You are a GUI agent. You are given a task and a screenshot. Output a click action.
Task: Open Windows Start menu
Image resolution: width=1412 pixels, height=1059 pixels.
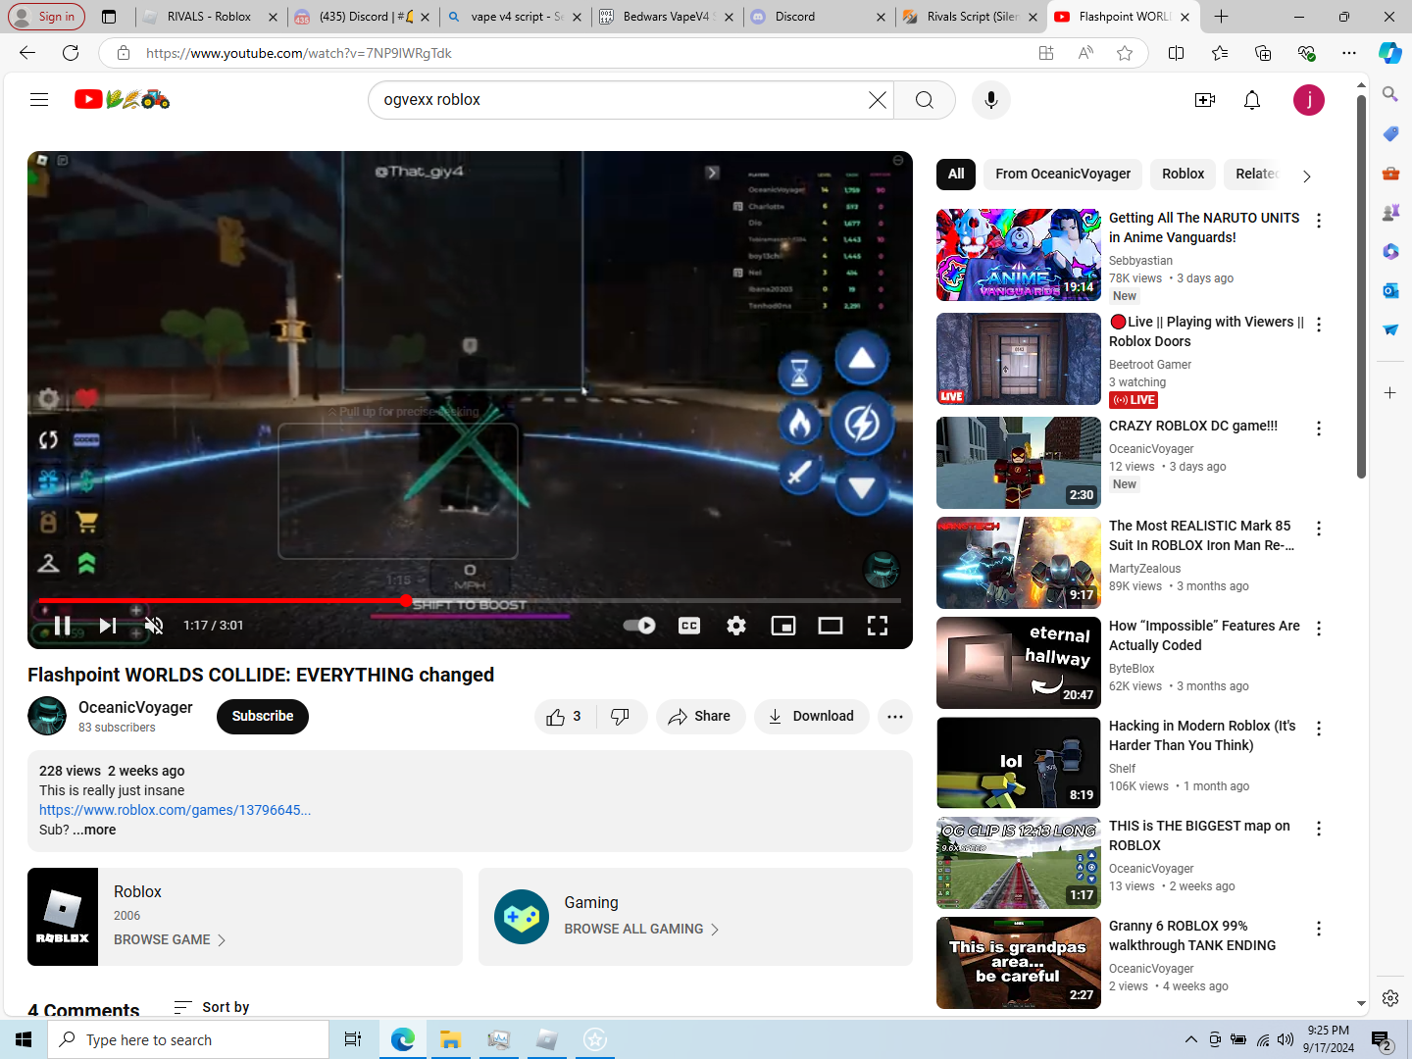(x=24, y=1039)
